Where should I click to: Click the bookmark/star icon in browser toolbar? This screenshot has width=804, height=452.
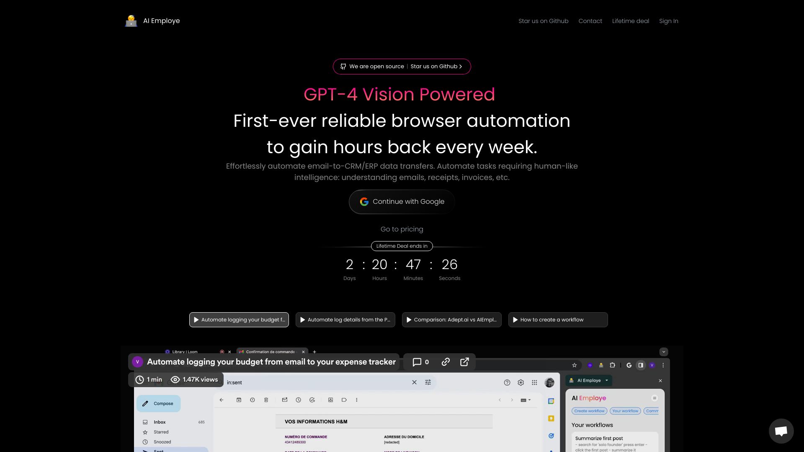tap(574, 365)
